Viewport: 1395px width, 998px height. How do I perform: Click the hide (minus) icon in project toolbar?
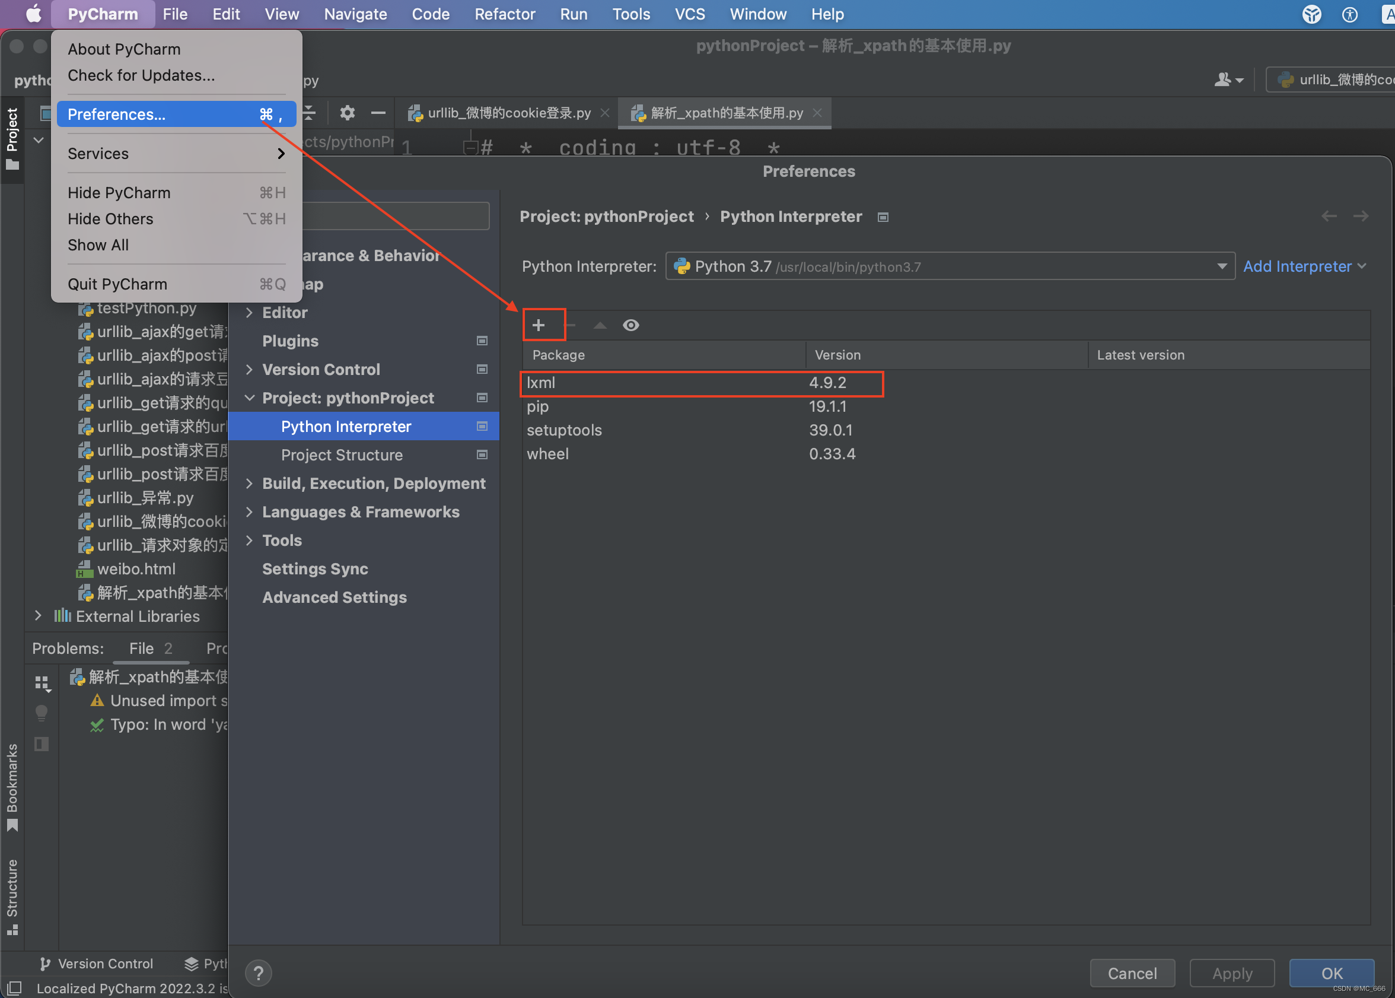(378, 113)
